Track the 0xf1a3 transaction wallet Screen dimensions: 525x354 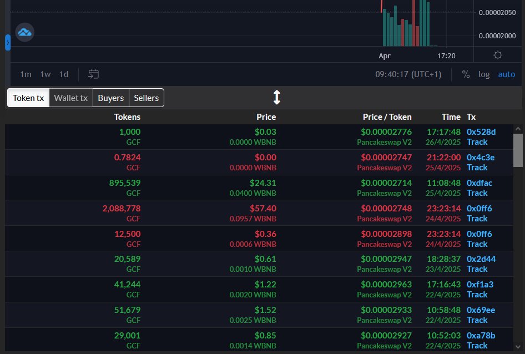click(x=477, y=295)
